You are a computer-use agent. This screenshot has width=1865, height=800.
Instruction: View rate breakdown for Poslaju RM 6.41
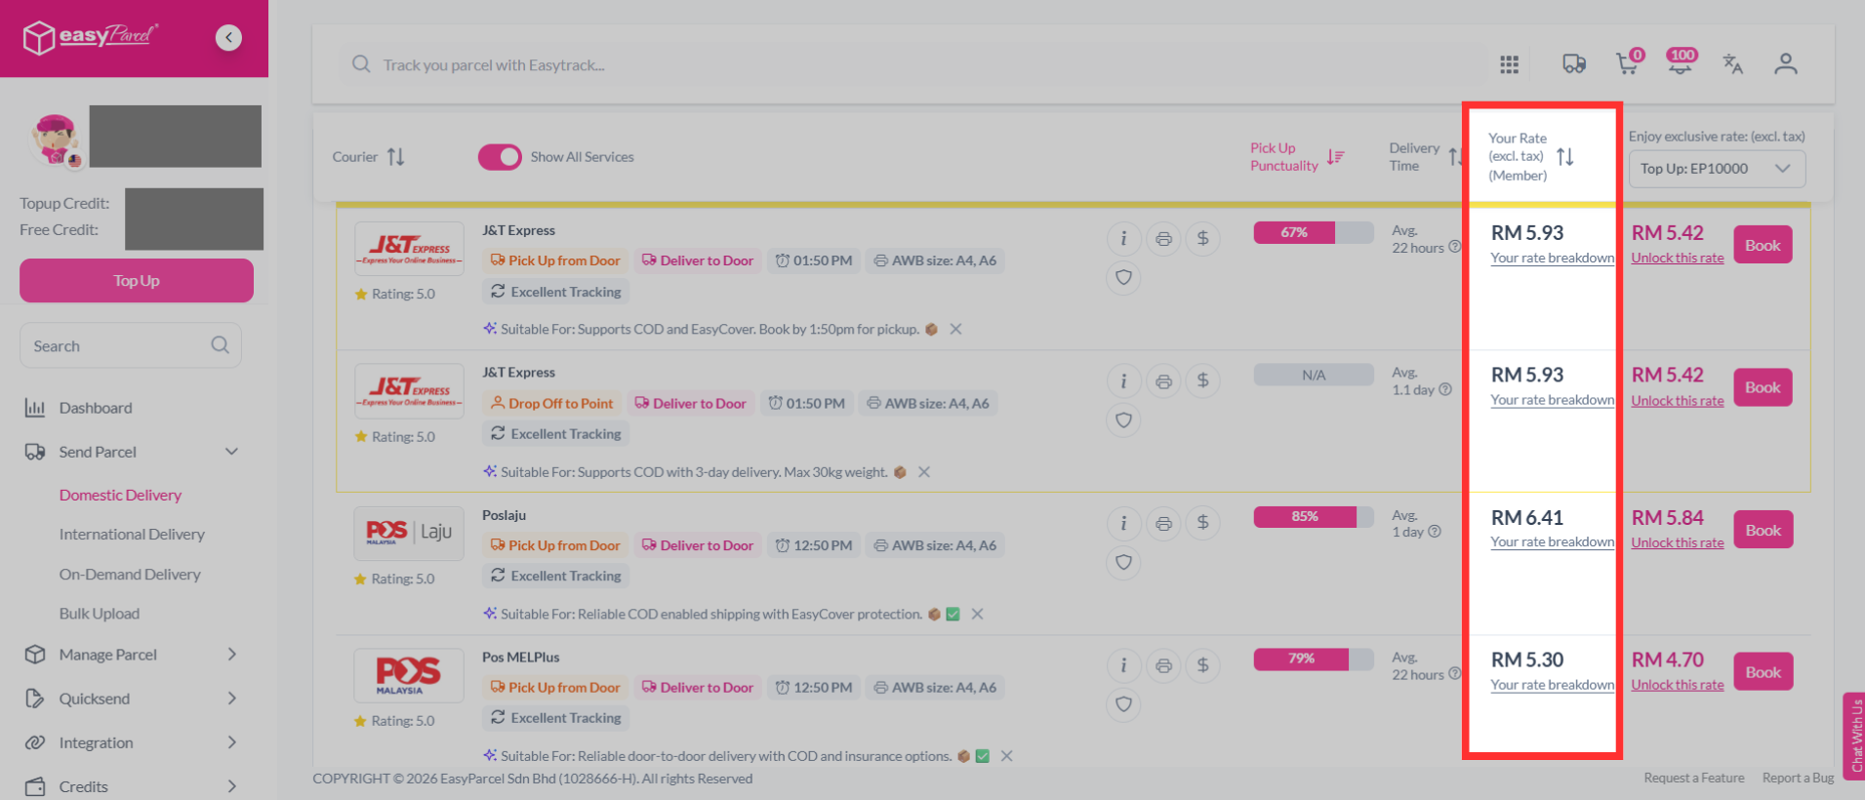tap(1552, 541)
